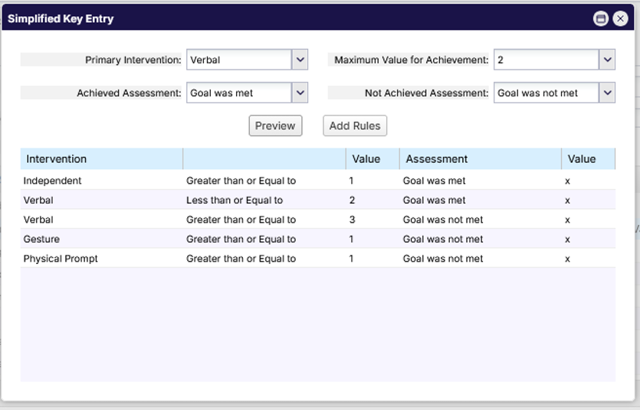Select the Intervention column header

tap(102, 159)
